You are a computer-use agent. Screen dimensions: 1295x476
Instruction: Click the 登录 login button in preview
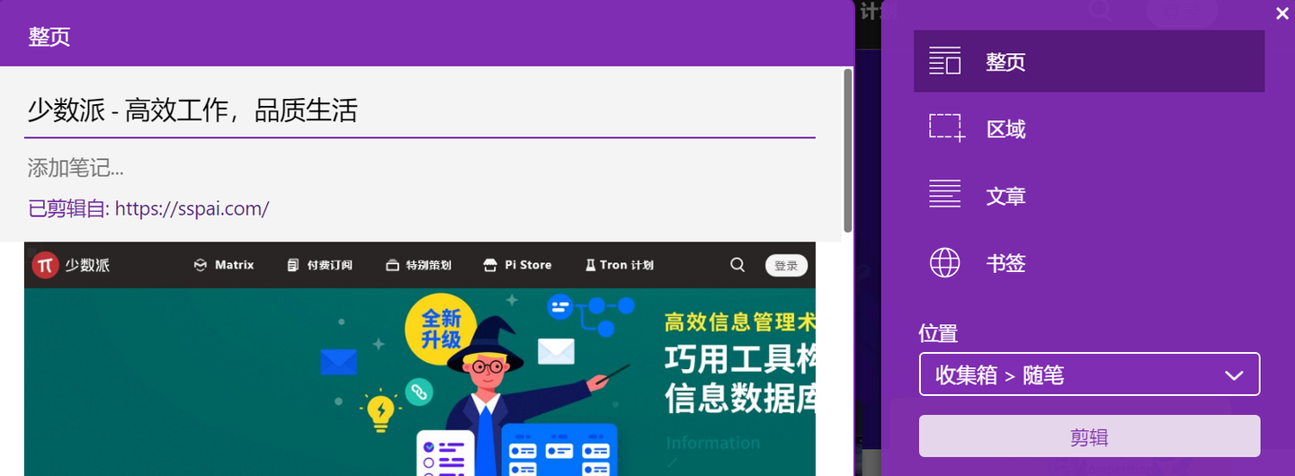[786, 265]
